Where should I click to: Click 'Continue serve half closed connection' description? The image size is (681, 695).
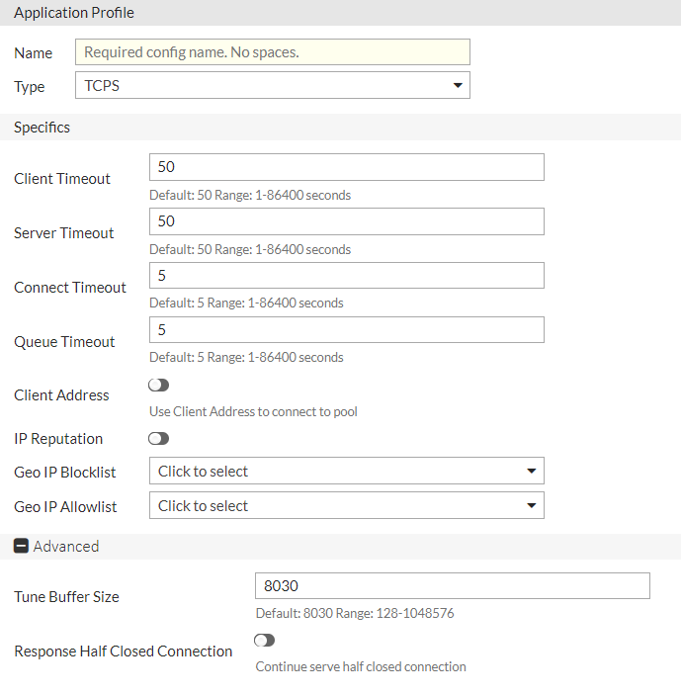click(x=361, y=666)
